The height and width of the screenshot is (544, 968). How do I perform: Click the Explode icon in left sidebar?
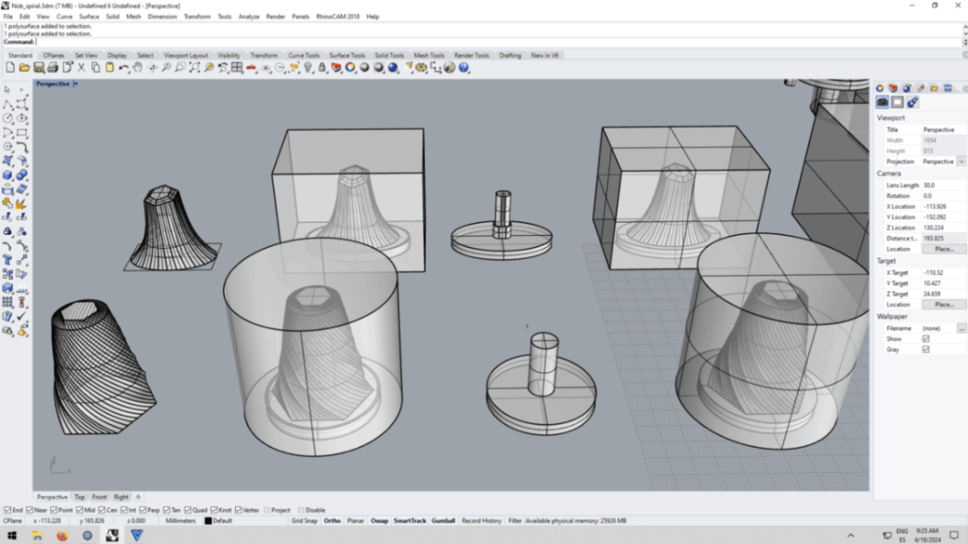(22, 203)
